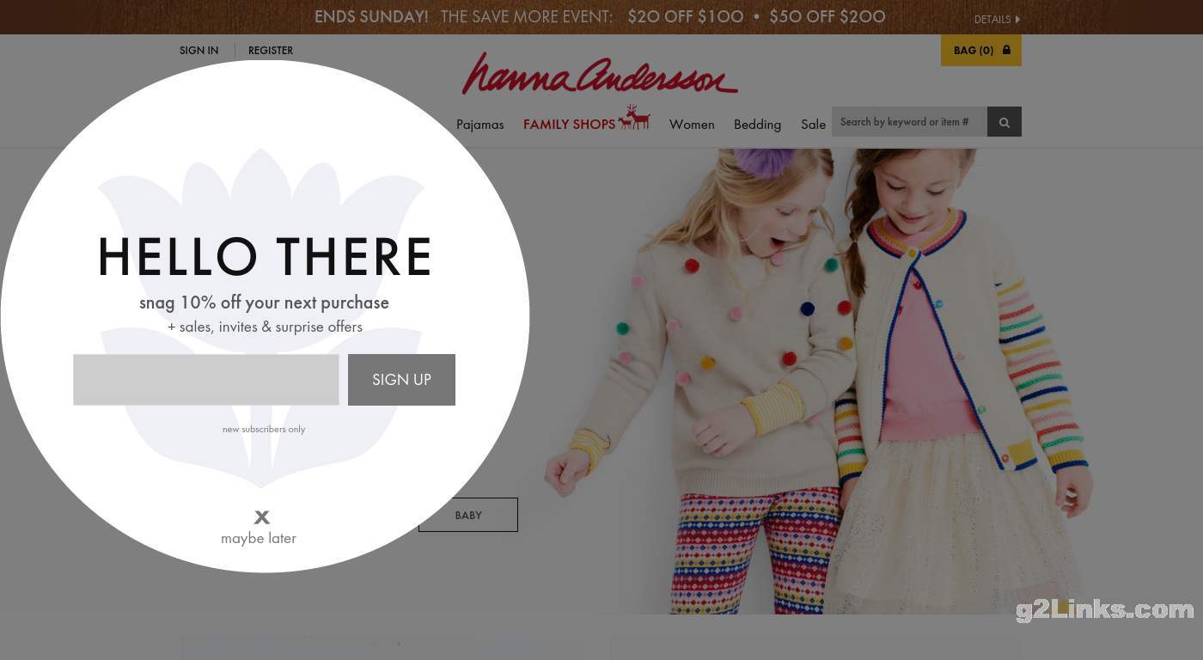Click the Register link
This screenshot has height=660, width=1203.
[x=271, y=51]
